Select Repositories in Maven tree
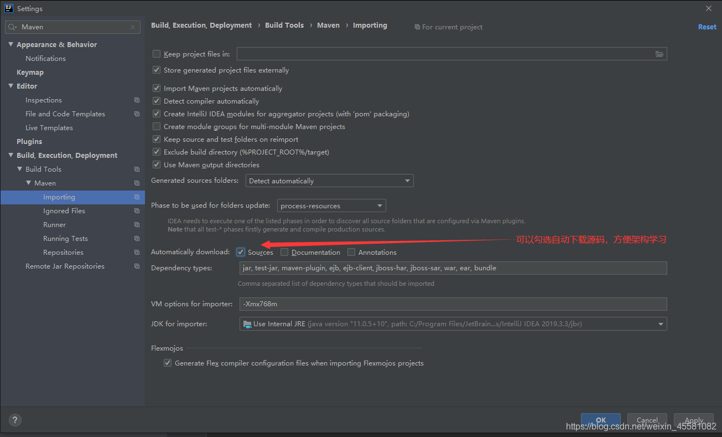 (63, 253)
